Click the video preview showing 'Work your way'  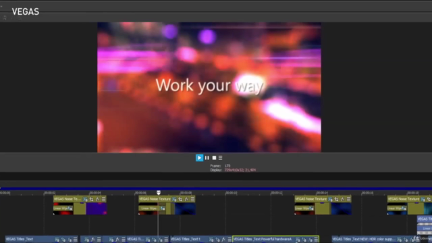coord(209,87)
